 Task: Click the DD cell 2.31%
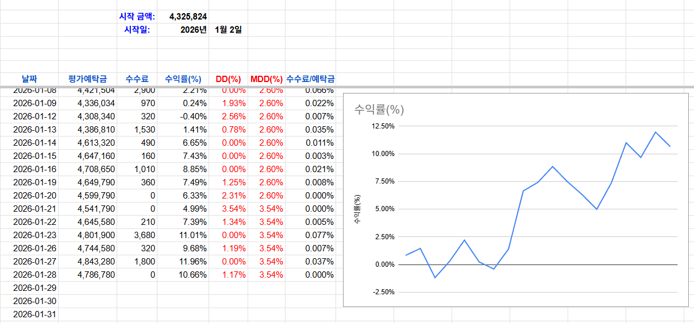tap(228, 196)
